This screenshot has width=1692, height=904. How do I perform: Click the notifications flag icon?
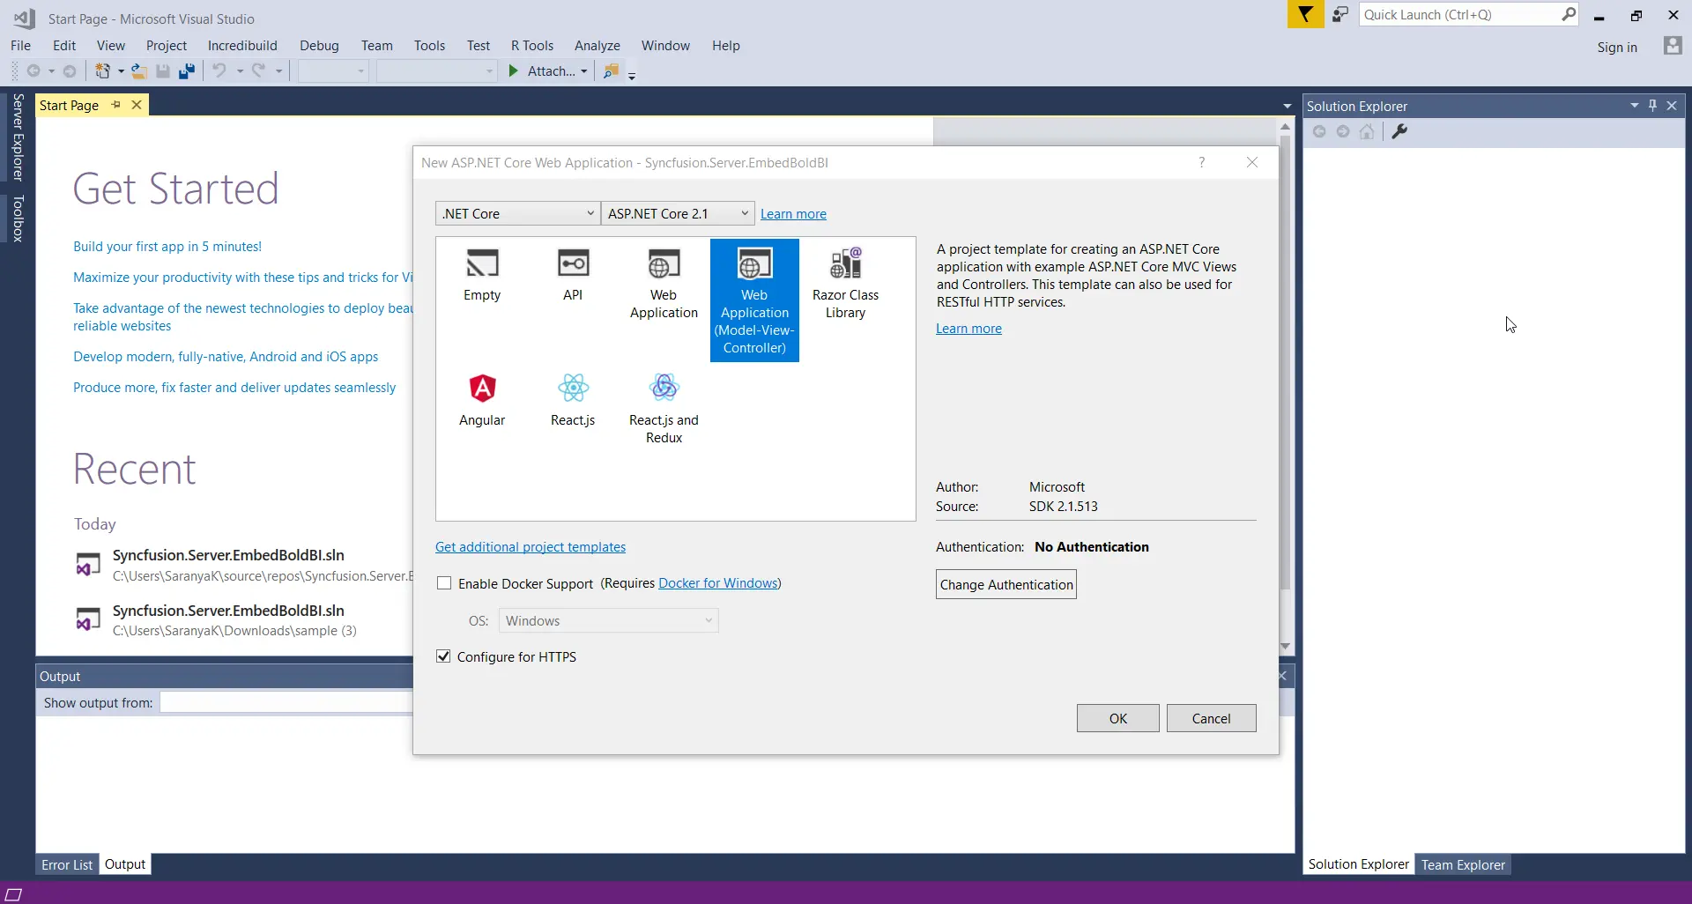click(x=1305, y=15)
